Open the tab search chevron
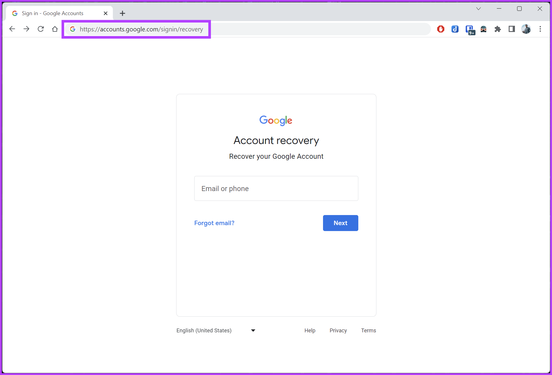 (x=478, y=9)
